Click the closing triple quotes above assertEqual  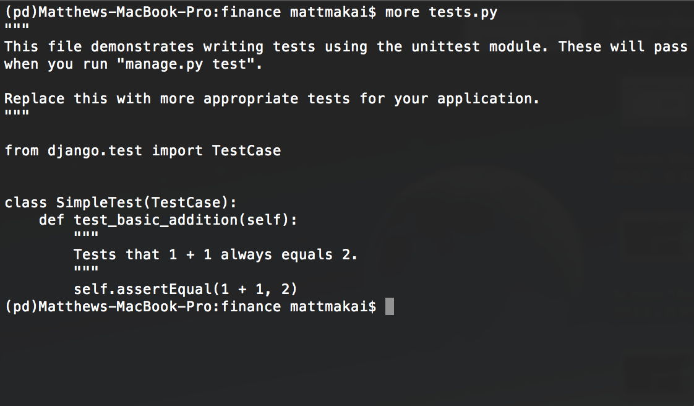(86, 269)
